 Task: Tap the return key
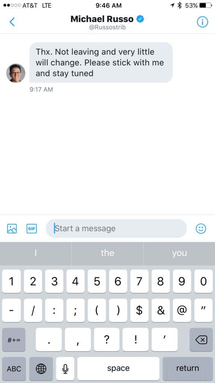click(187, 368)
